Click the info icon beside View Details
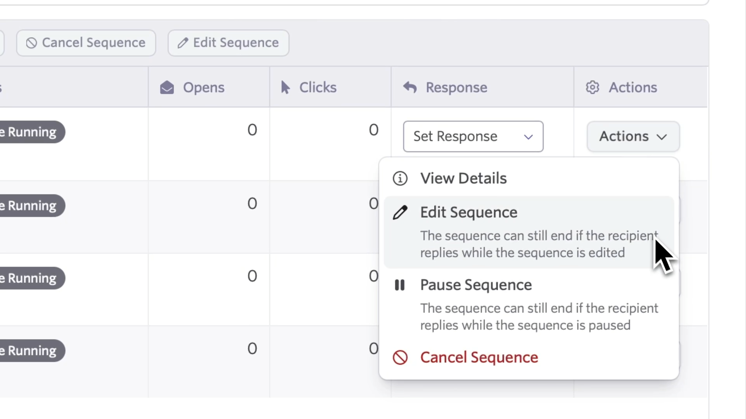The width and height of the screenshot is (746, 419). (x=400, y=178)
